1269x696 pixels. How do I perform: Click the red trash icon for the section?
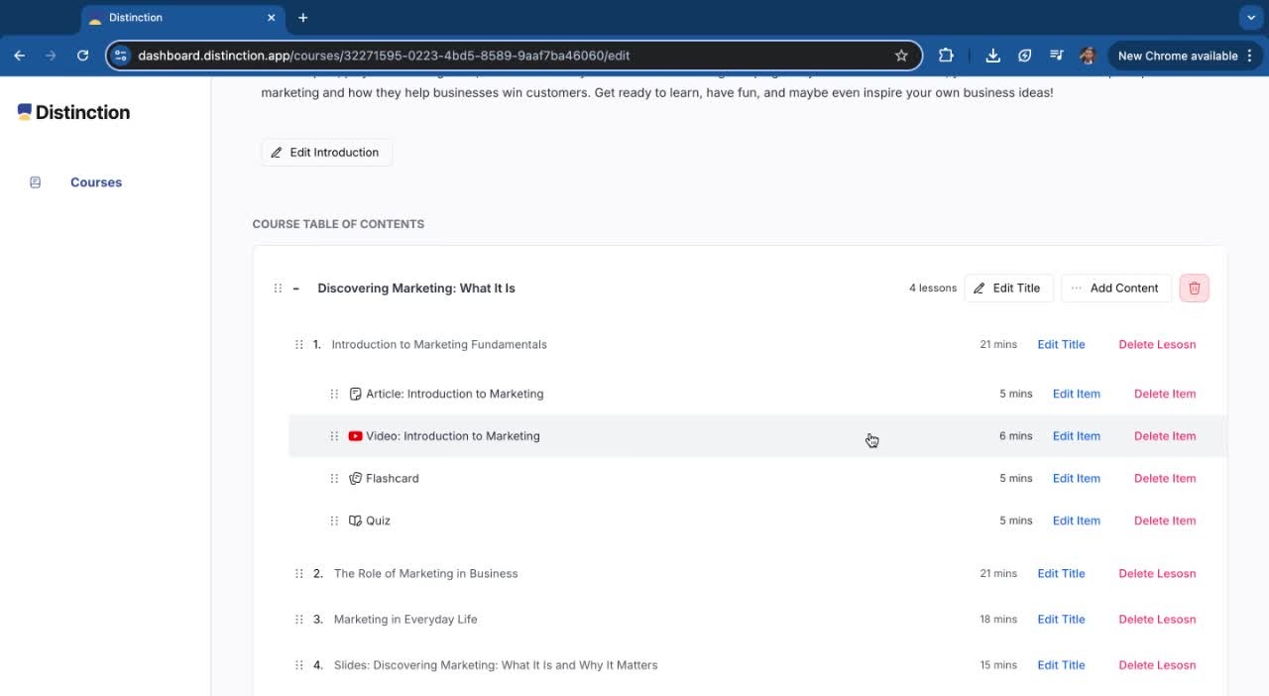[1194, 289]
